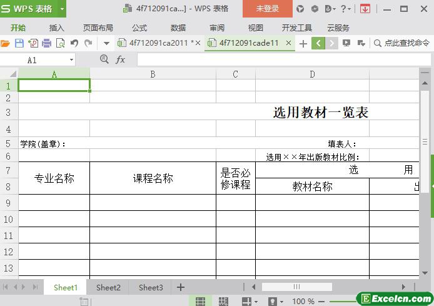434x306 pixels.
Task: Open the 开发工具 ribbon tab
Action: 296,28
